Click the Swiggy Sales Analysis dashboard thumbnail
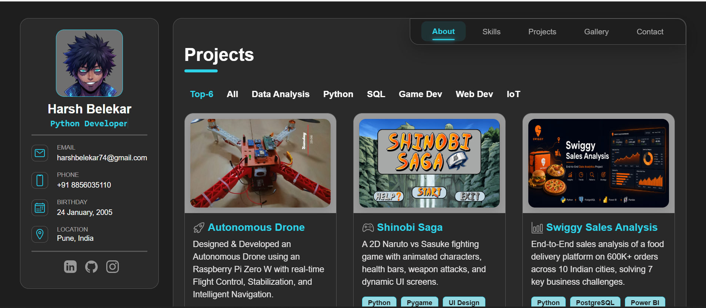The height and width of the screenshot is (308, 706). point(599,163)
